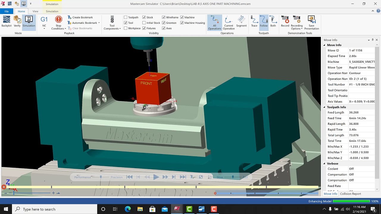Jump to the start of simulation
The image size is (381, 214).
click(x=129, y=177)
